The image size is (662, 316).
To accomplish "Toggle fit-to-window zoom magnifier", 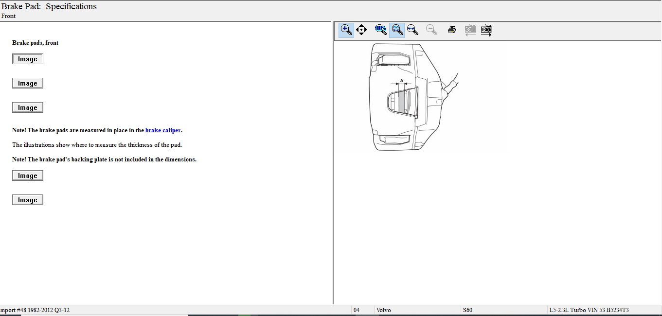I will (x=397, y=30).
